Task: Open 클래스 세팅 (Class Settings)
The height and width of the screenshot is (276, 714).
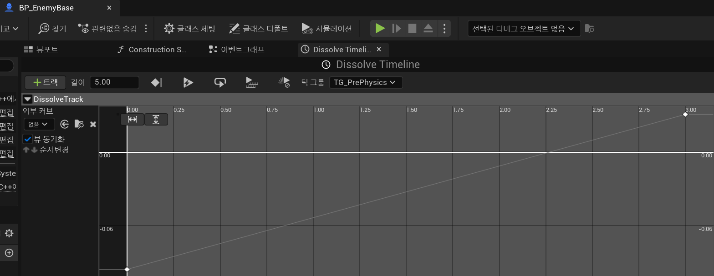Action: click(x=189, y=29)
